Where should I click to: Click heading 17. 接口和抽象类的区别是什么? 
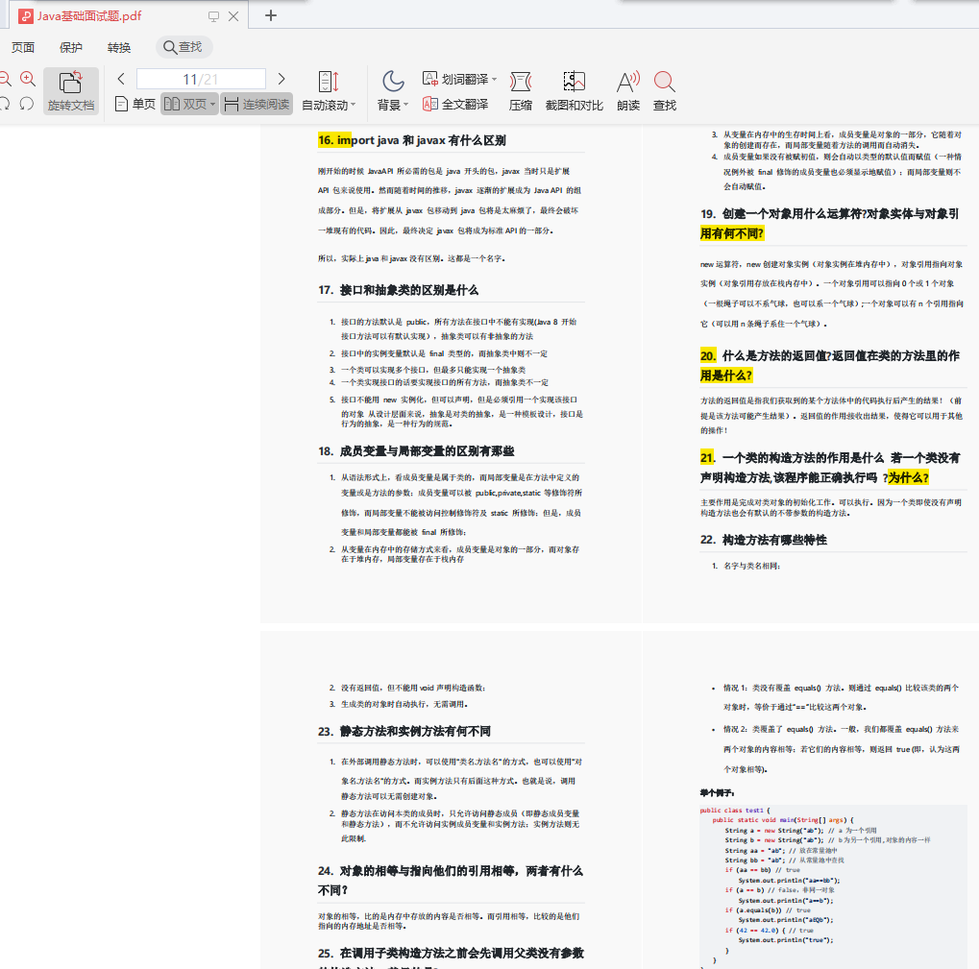[399, 290]
